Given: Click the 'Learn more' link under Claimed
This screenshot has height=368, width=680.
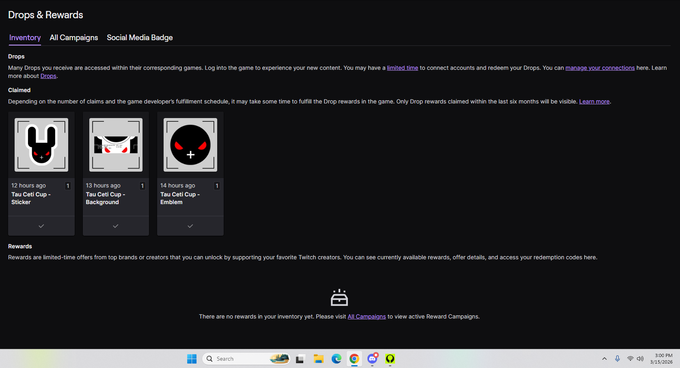Looking at the screenshot, I should coord(594,101).
